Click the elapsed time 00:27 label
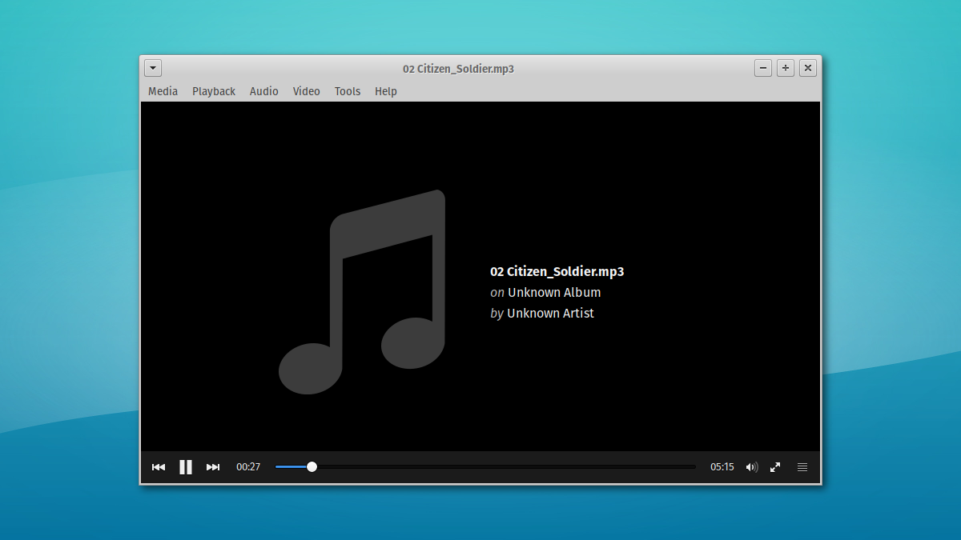Viewport: 961px width, 540px height. click(x=248, y=466)
